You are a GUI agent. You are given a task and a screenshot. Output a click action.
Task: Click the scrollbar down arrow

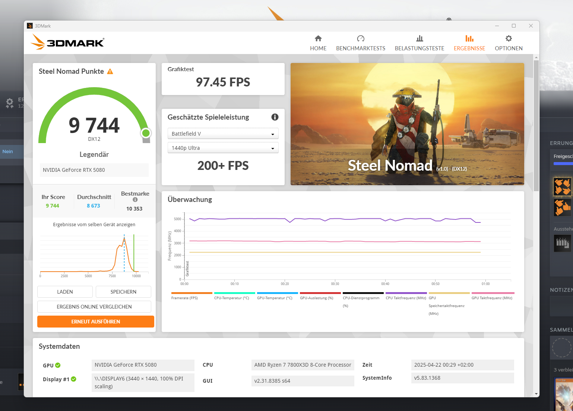[x=536, y=394]
